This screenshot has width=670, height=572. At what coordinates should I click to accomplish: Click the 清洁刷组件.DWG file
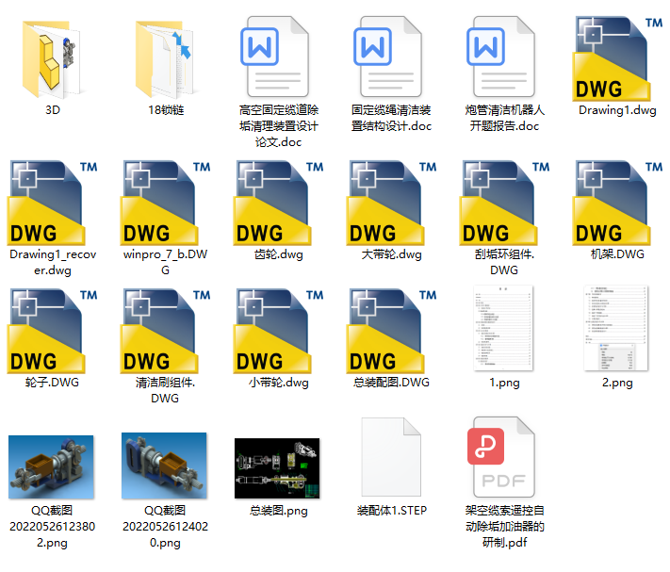(165, 330)
